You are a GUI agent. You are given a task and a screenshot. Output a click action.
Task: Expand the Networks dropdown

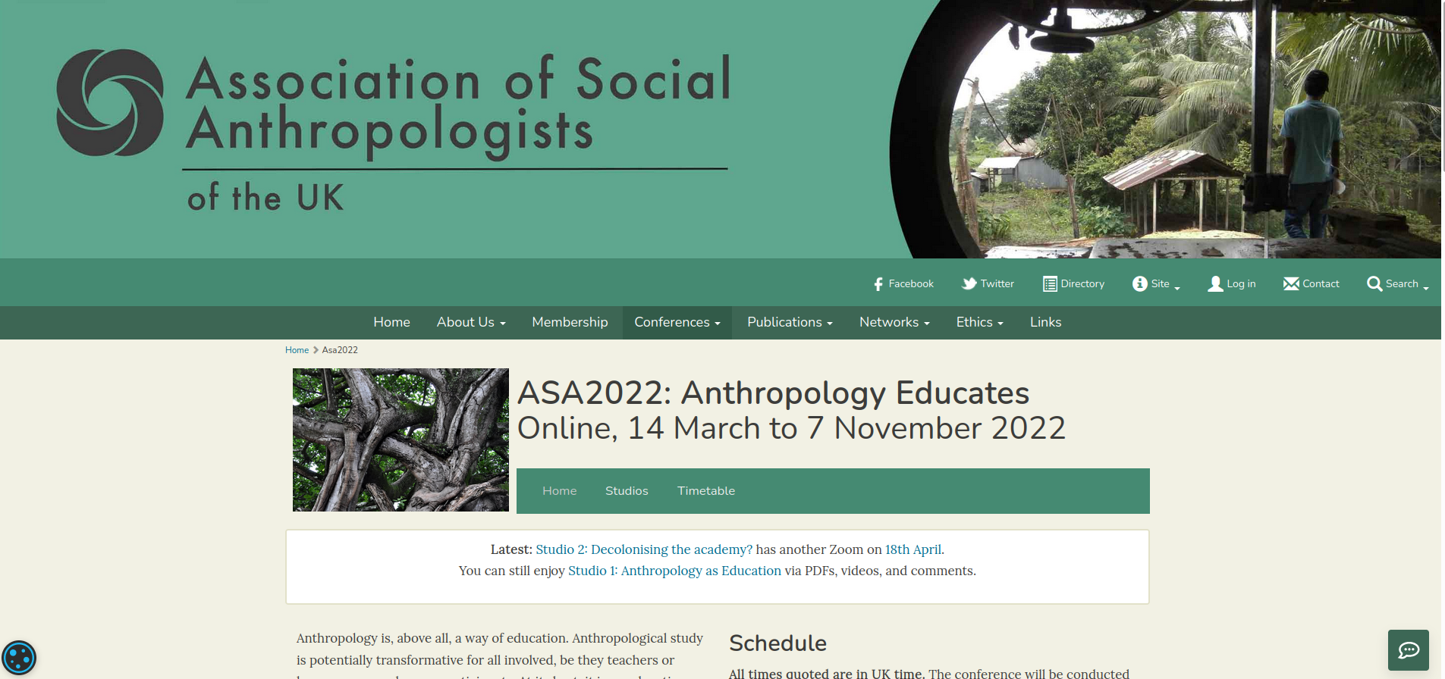tap(894, 322)
